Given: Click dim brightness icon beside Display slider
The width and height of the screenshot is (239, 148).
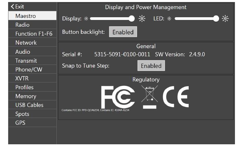Looking at the screenshot, I should tap(86, 19).
